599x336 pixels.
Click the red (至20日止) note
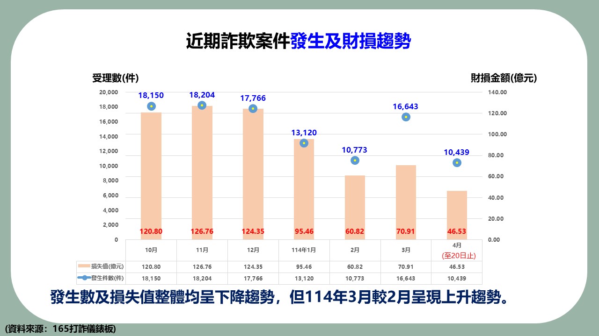coord(457,256)
